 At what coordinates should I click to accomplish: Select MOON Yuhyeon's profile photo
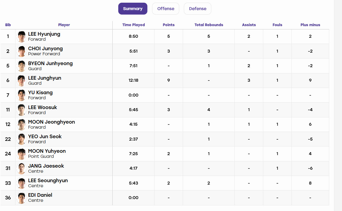tap(21, 154)
